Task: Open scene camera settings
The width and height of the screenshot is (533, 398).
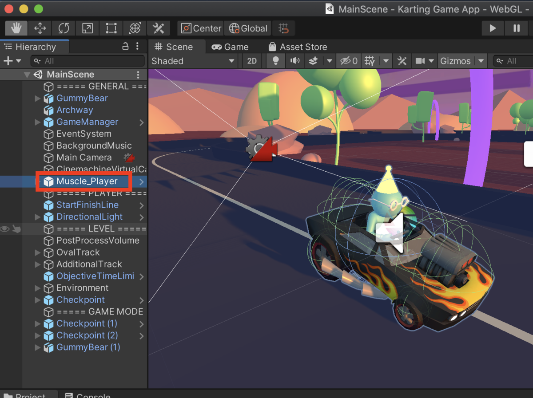Action: click(424, 61)
